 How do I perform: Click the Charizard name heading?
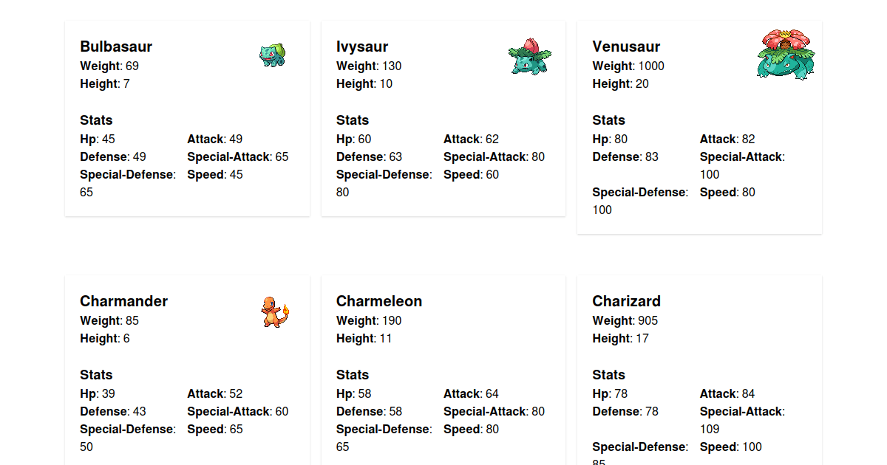pyautogui.click(x=626, y=301)
